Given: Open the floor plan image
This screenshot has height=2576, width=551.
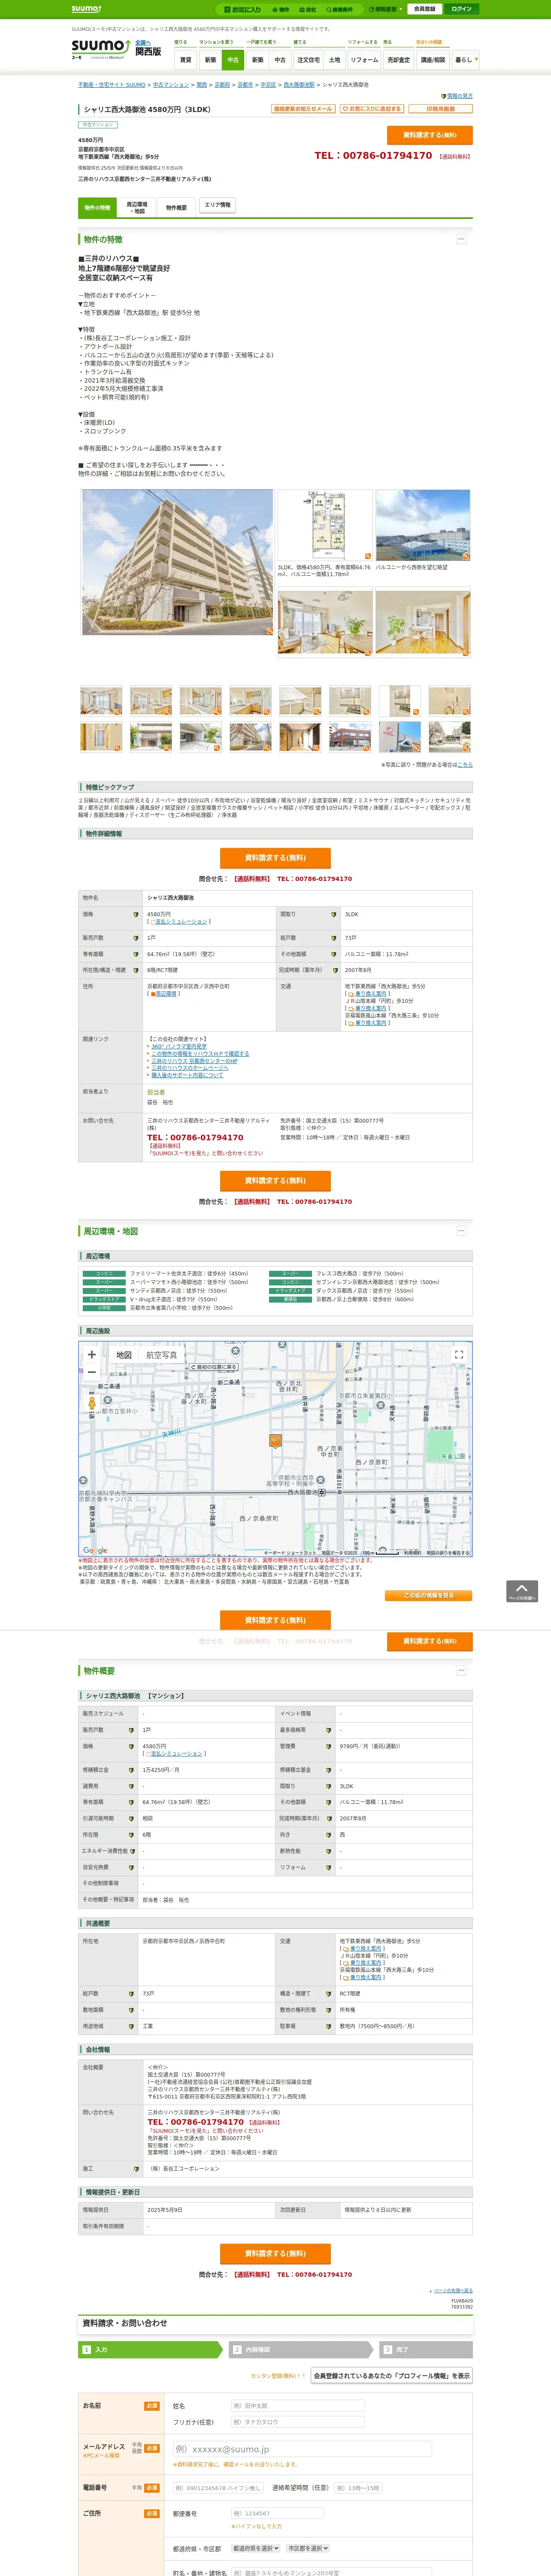Looking at the screenshot, I should coord(325,526).
